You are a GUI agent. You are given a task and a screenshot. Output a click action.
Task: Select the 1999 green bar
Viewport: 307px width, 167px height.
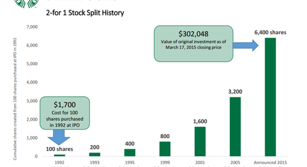[165, 149]
